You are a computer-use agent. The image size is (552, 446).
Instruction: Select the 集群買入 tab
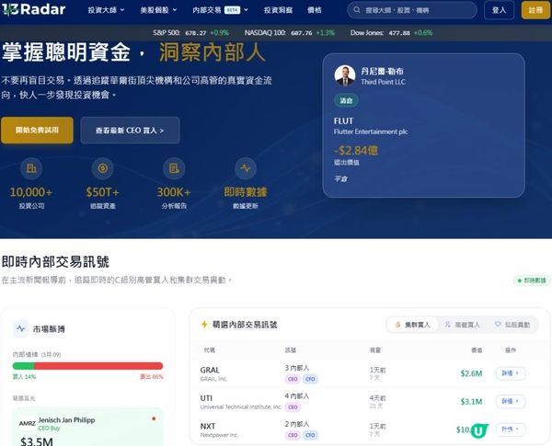pyautogui.click(x=412, y=325)
